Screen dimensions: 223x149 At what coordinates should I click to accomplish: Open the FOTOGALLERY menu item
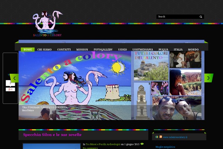(103, 50)
